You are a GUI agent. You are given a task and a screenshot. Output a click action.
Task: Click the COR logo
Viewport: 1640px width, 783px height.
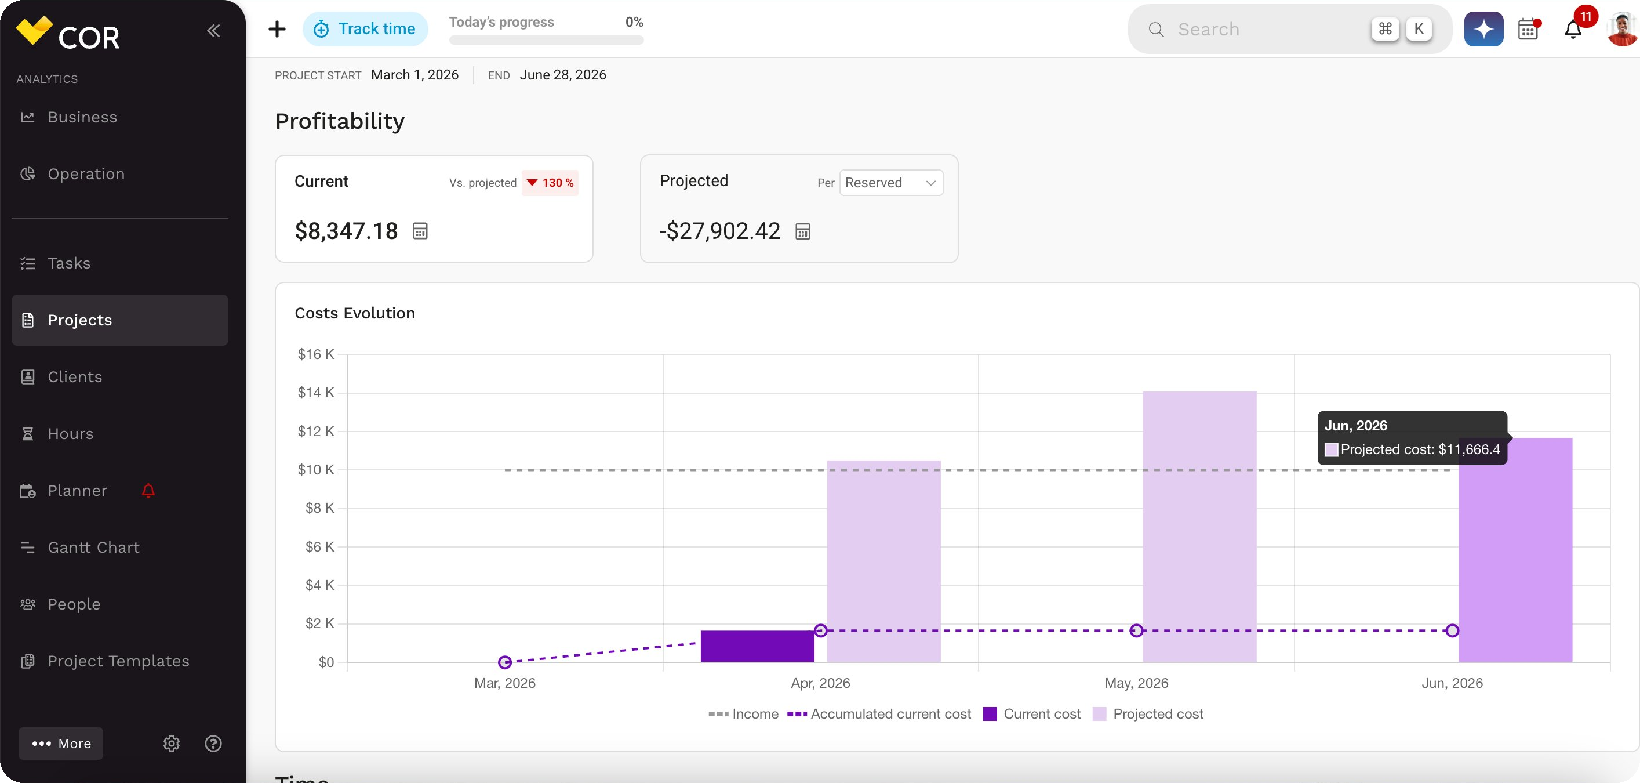click(67, 33)
